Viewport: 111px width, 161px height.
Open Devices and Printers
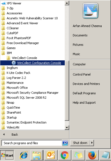[86, 84]
